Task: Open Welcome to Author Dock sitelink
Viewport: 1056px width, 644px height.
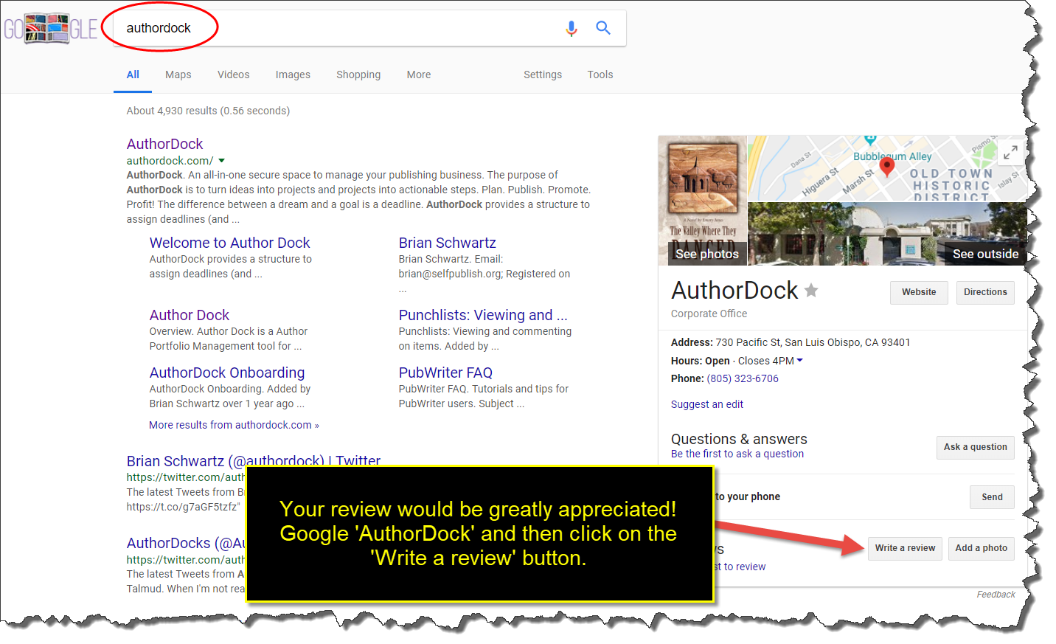Action: pyautogui.click(x=229, y=243)
